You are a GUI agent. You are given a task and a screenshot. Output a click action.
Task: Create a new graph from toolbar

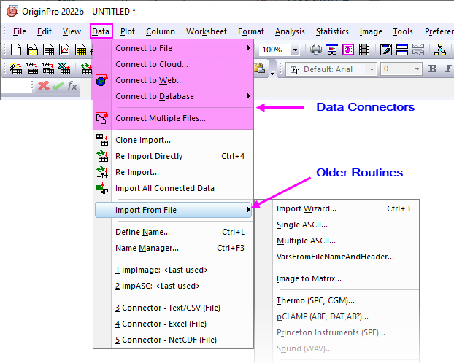pyautogui.click(x=64, y=50)
